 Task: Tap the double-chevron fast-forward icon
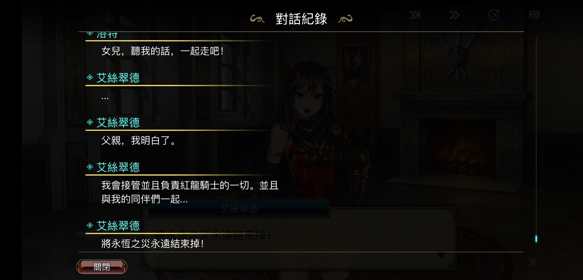click(454, 15)
